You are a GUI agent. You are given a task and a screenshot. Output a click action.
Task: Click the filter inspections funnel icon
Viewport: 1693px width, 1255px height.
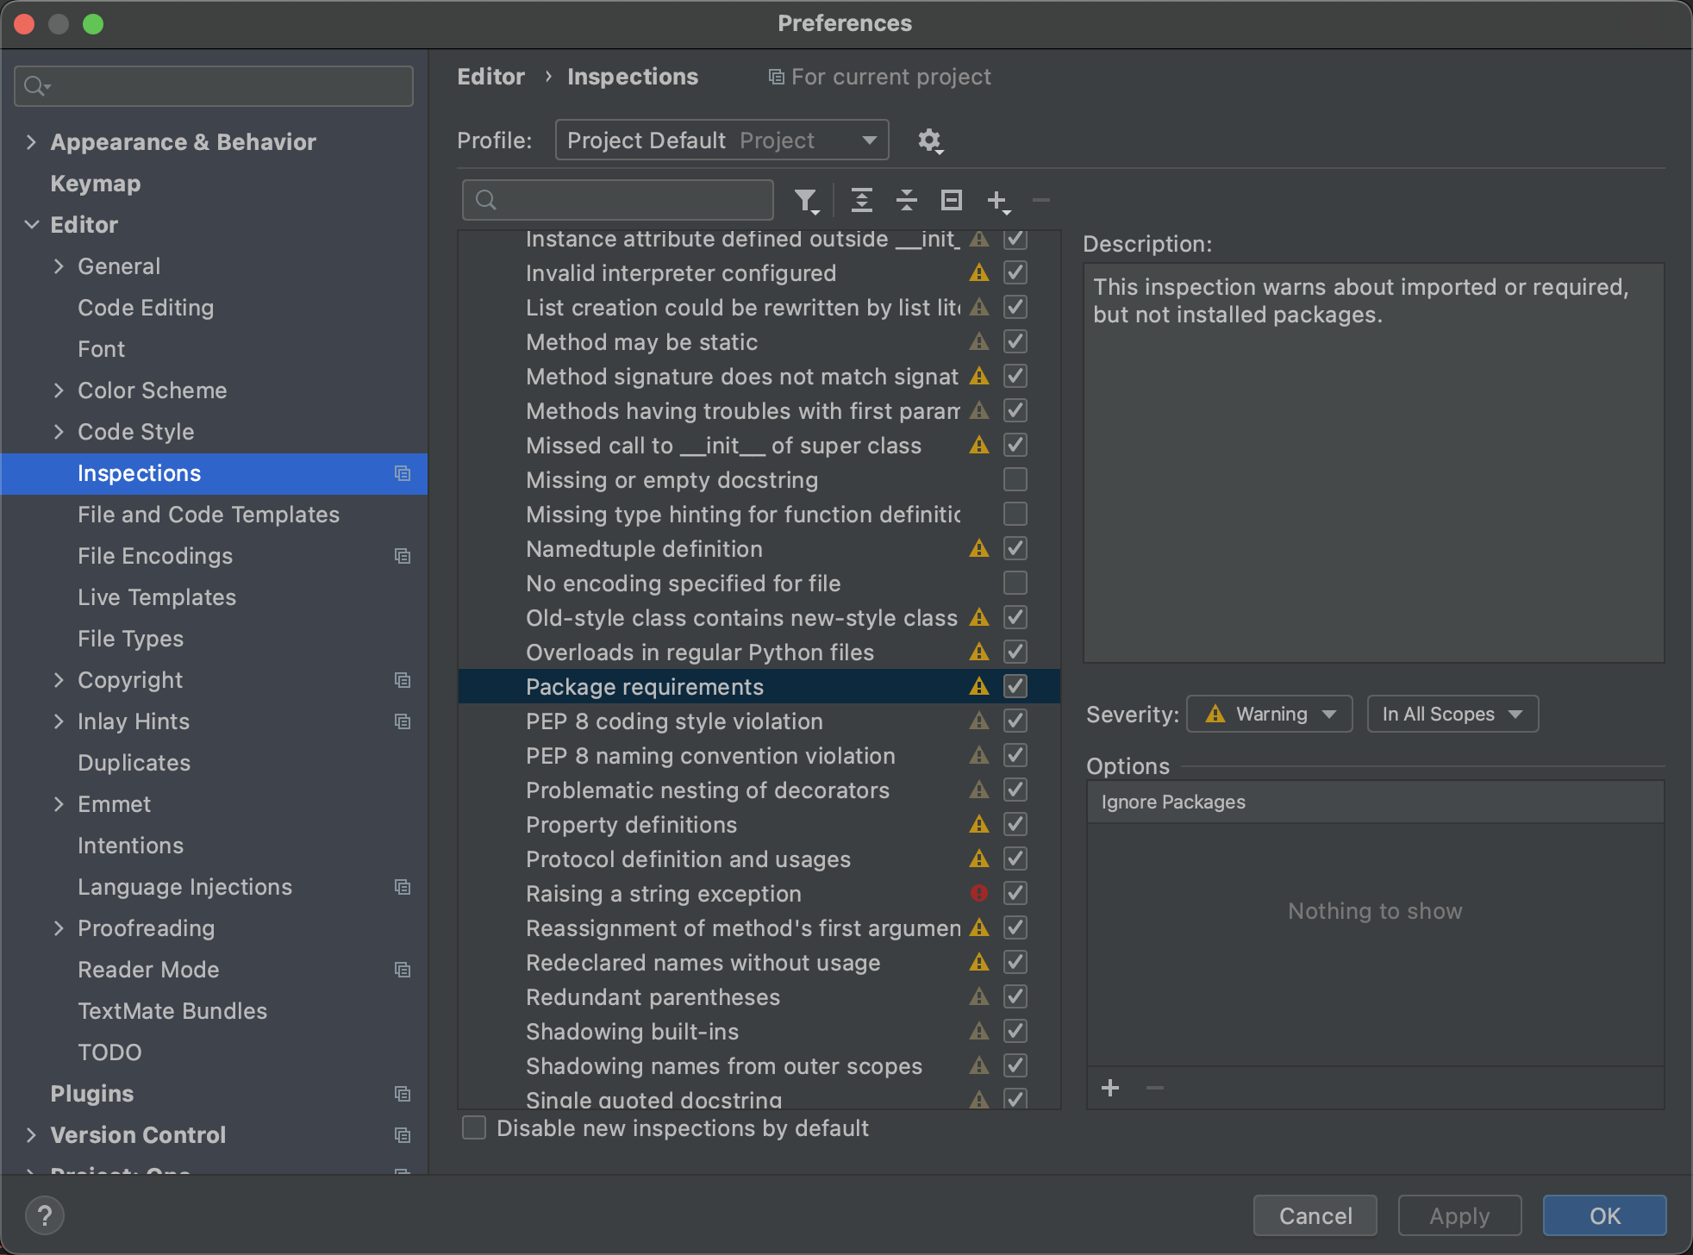click(x=806, y=201)
